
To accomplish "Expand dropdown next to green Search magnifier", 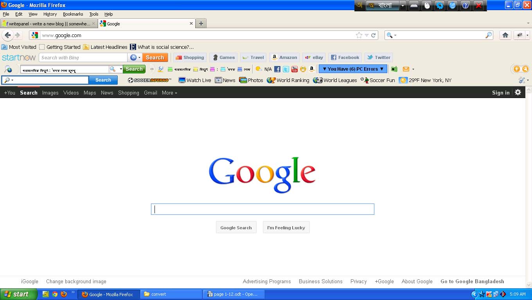I will tap(121, 69).
